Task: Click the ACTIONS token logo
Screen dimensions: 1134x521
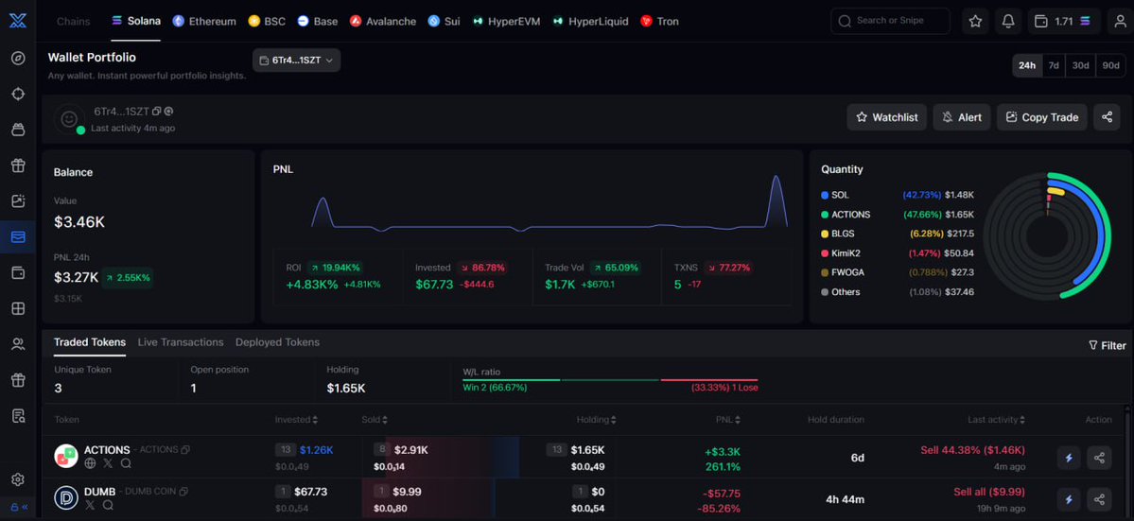Action: 66,456
